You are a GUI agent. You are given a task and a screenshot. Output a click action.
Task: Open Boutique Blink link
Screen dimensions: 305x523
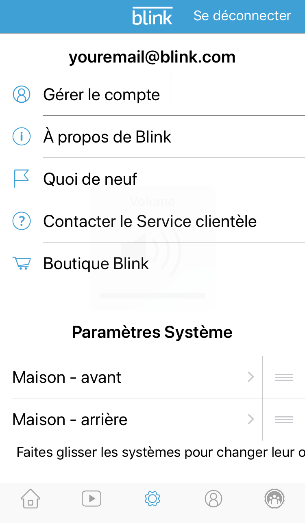coord(96,264)
